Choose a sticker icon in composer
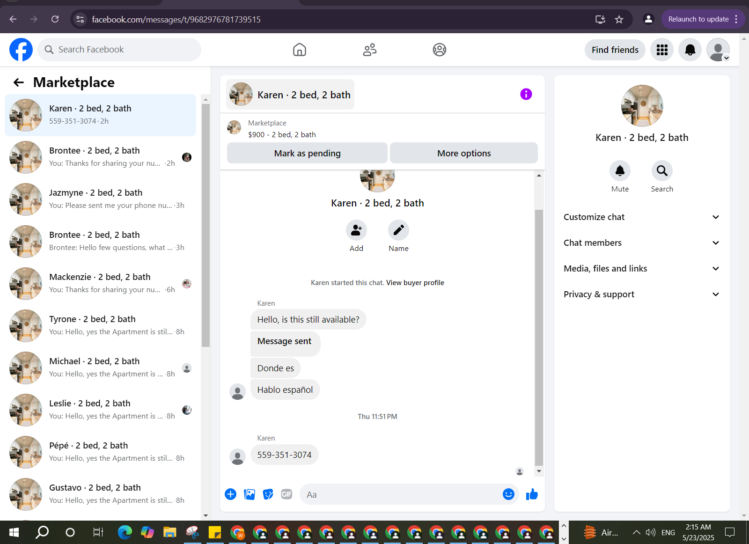The height and width of the screenshot is (544, 749). click(268, 494)
